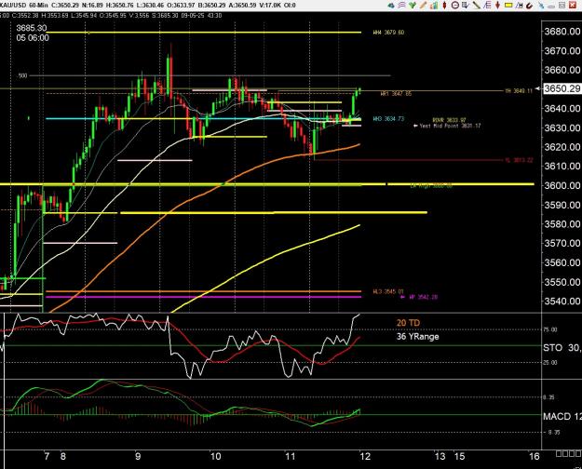The image size is (582, 469).
Task: Select the yellow rectangle drawing tool
Action: click(508, 6)
